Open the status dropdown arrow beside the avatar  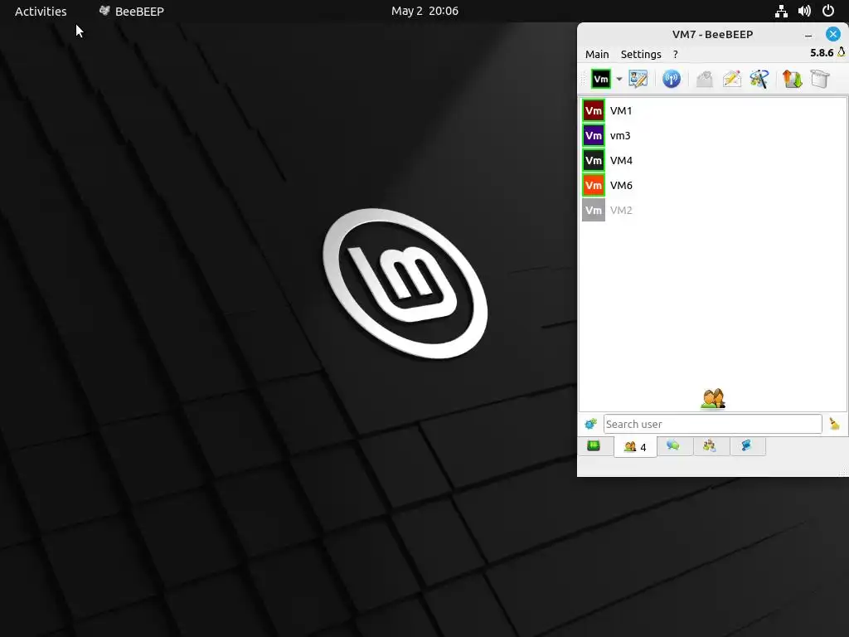pyautogui.click(x=619, y=79)
